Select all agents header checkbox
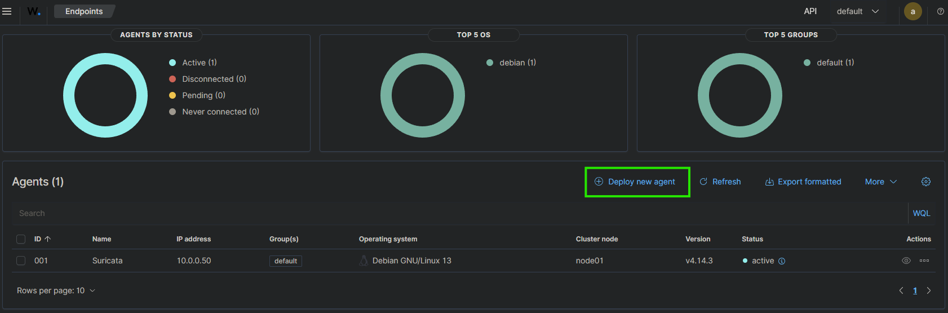Viewport: 948px width, 313px height. point(21,239)
